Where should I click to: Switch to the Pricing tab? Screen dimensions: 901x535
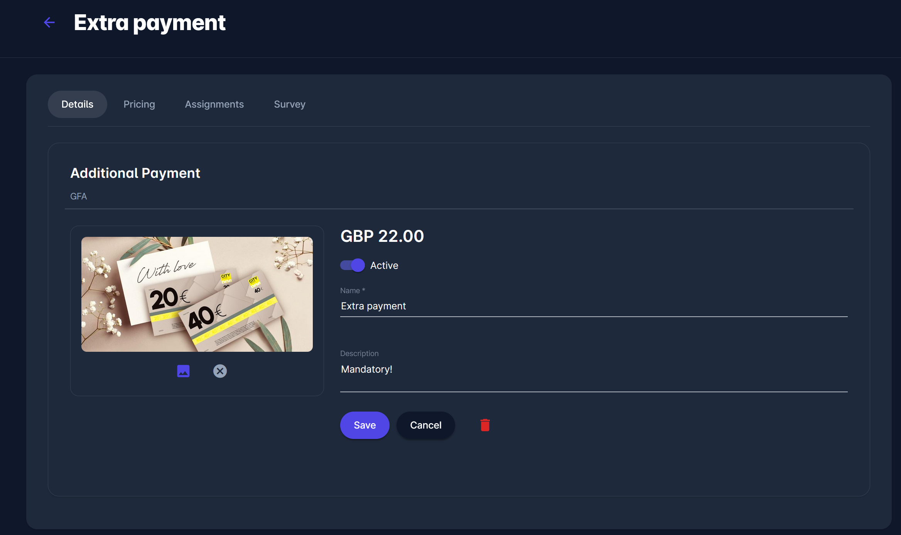139,104
